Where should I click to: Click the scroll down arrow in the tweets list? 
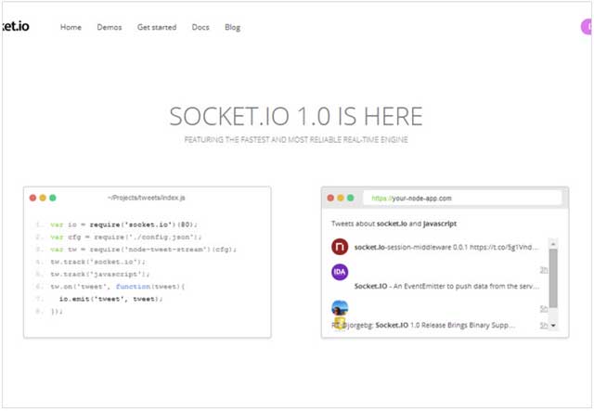(553, 325)
